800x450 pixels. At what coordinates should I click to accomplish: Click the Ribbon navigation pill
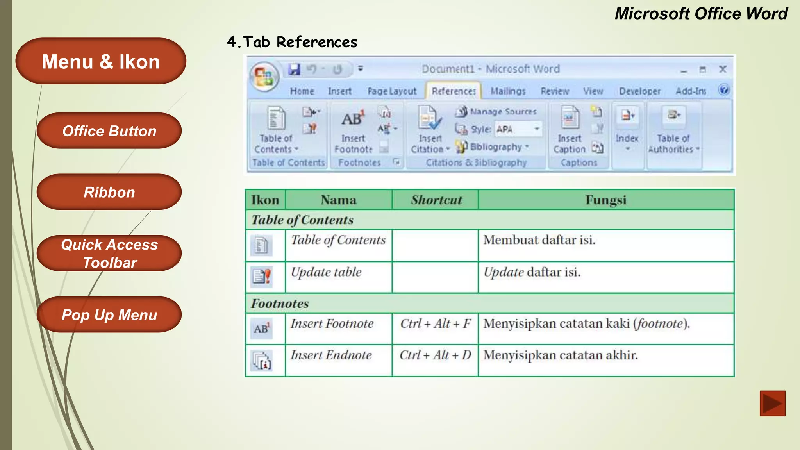point(109,192)
